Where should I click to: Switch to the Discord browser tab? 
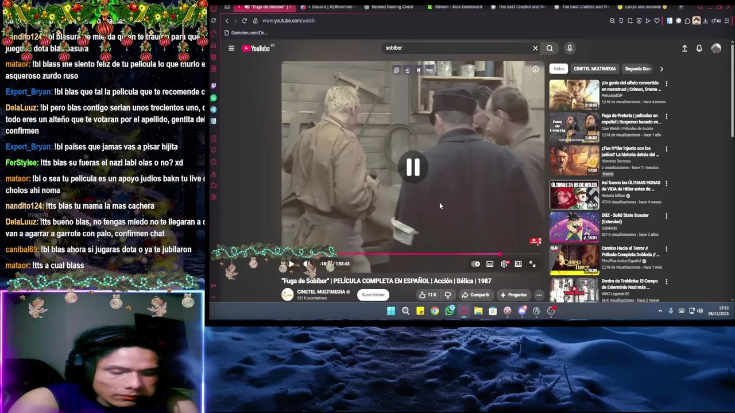click(x=327, y=7)
